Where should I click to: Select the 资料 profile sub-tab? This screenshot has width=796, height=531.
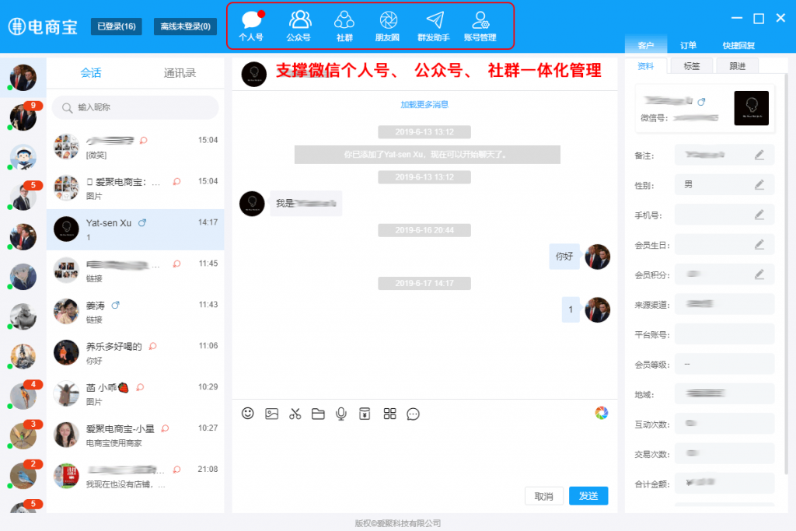(x=645, y=66)
